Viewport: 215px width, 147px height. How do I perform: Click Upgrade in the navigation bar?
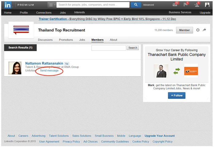pos(205,13)
